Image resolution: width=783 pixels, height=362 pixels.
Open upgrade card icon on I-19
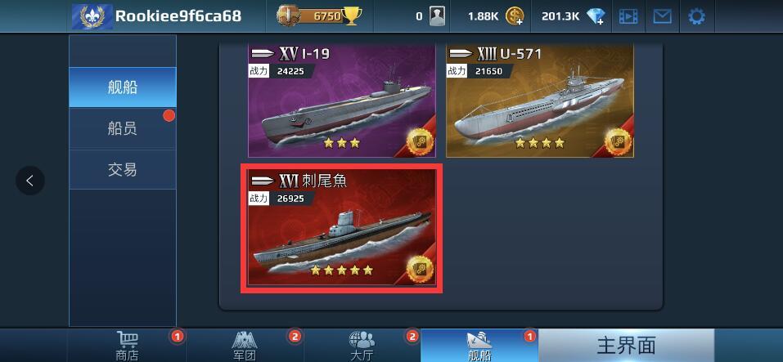coord(419,141)
